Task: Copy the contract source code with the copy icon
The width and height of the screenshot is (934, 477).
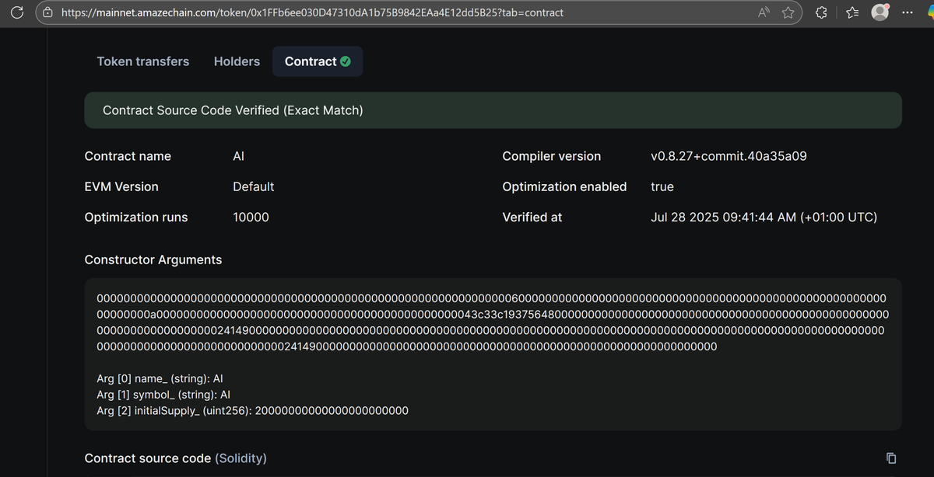Action: (x=891, y=458)
